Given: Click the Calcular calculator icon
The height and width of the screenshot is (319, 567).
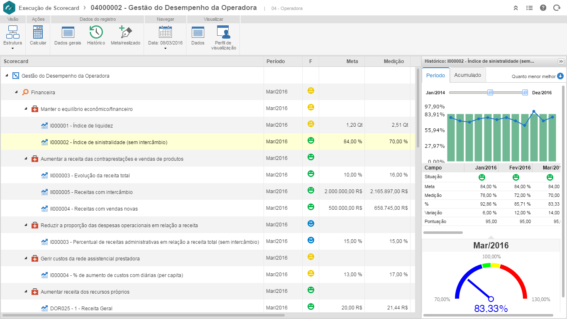Looking at the screenshot, I should [x=38, y=33].
